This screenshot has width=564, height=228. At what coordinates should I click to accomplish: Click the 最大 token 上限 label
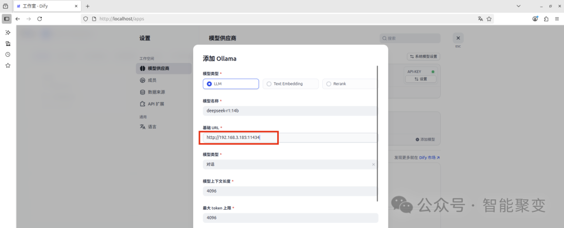[x=217, y=208]
